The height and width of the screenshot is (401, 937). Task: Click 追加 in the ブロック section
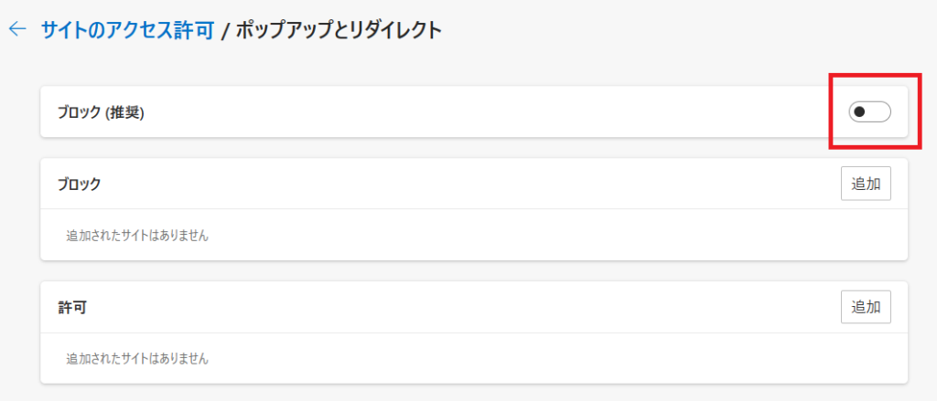tap(866, 184)
